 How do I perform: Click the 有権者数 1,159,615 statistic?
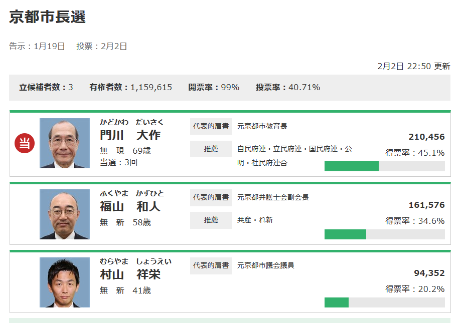pyautogui.click(x=131, y=87)
